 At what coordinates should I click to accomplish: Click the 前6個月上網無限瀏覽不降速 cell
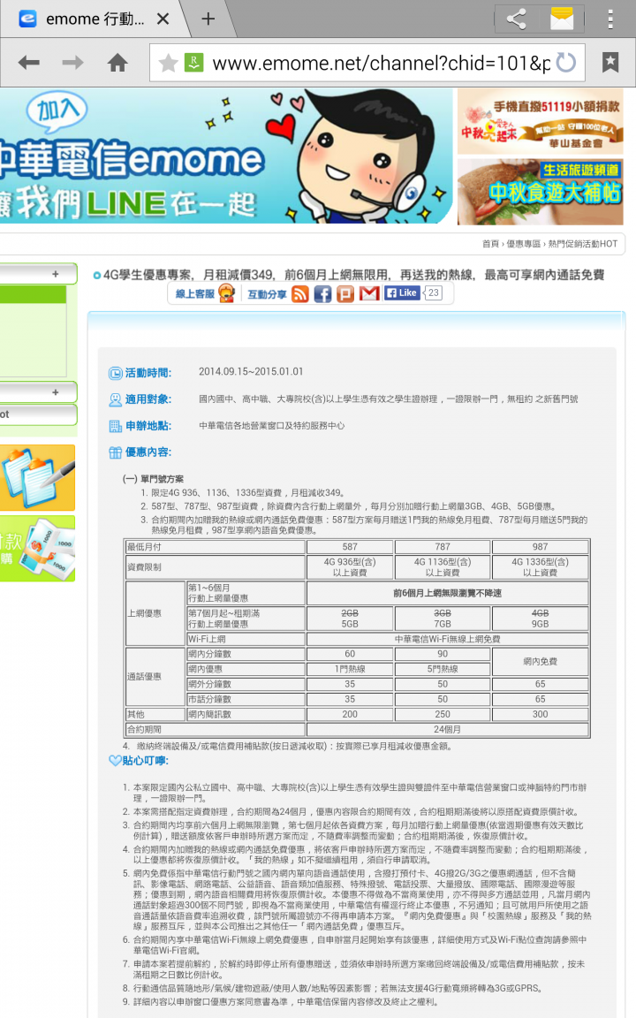[447, 593]
